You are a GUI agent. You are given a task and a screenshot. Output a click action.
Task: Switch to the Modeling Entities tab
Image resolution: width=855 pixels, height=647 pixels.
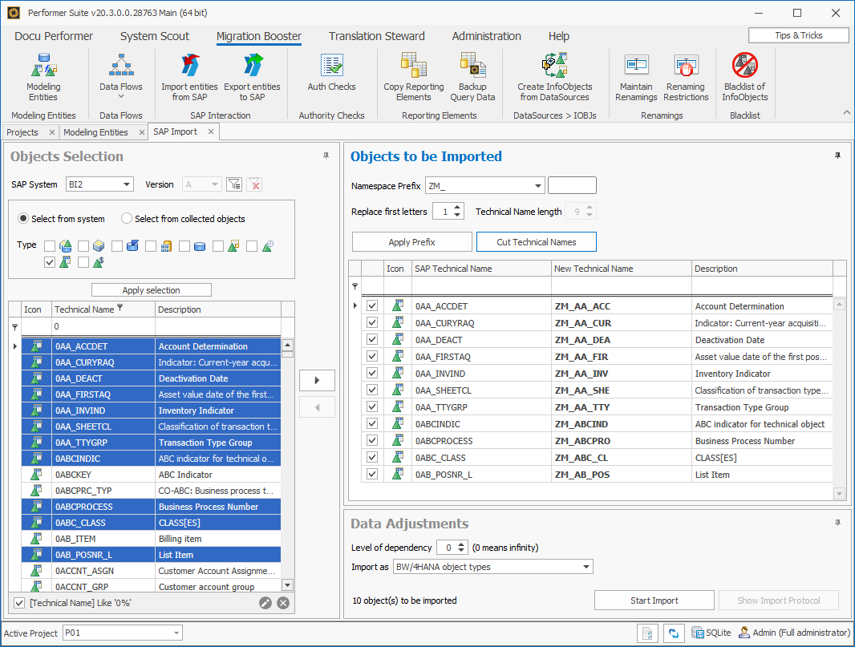96,134
